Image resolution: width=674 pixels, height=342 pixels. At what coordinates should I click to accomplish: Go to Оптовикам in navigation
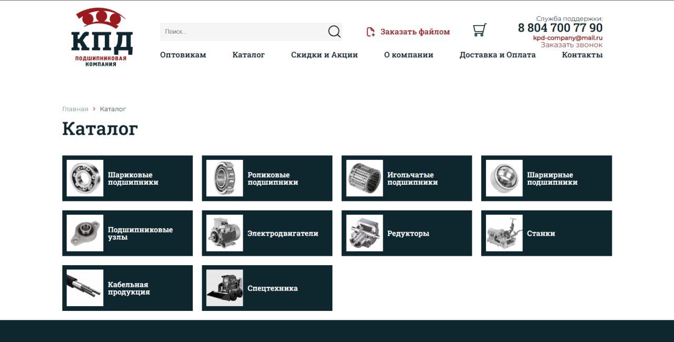183,55
